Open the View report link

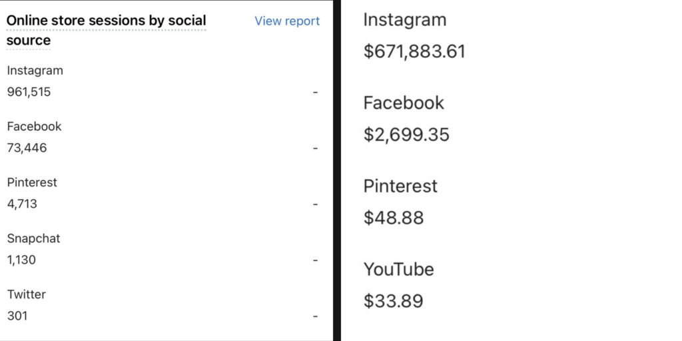click(287, 21)
